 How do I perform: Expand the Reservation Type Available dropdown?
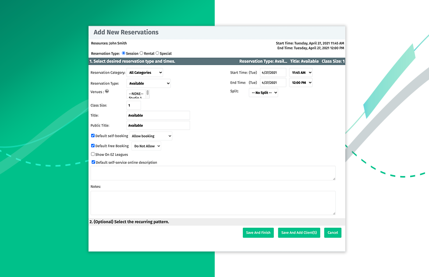[149, 83]
